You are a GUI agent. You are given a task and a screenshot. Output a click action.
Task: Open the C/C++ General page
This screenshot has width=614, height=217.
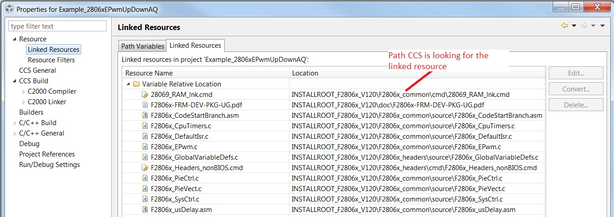click(x=41, y=133)
